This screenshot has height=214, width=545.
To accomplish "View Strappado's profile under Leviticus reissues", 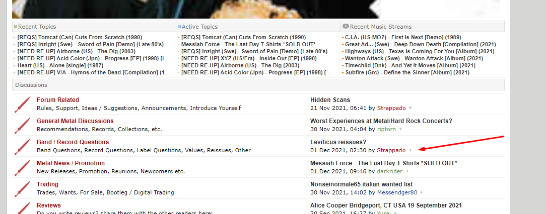I will click(391, 150).
